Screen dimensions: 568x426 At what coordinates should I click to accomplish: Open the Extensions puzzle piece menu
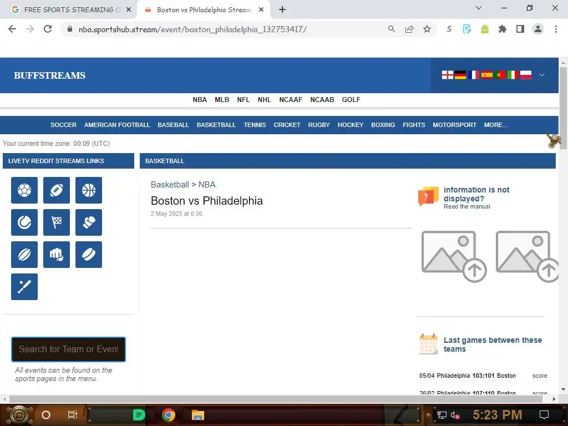point(502,29)
